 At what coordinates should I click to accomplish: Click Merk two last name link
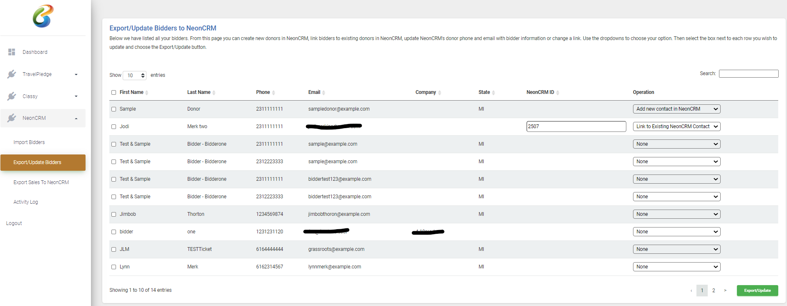click(197, 126)
